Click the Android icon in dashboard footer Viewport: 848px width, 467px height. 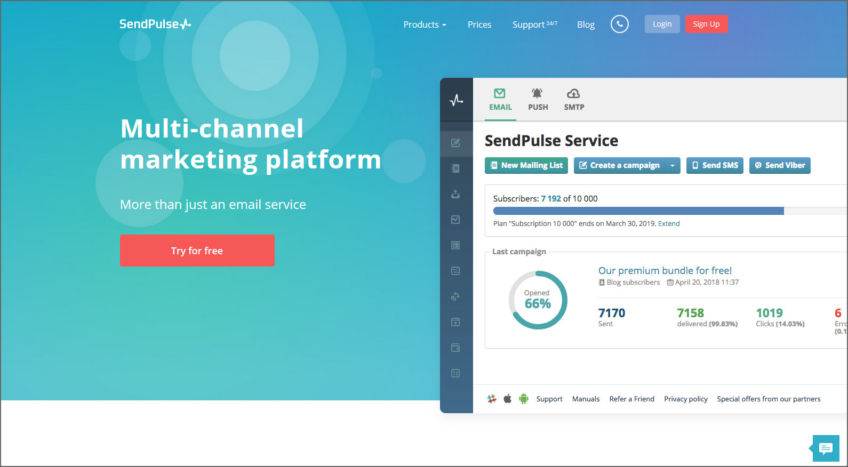pos(524,399)
